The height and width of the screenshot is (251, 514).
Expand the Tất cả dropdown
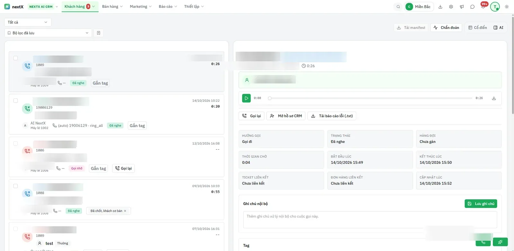coord(28,22)
